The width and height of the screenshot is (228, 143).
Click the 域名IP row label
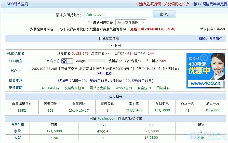click(x=16, y=71)
